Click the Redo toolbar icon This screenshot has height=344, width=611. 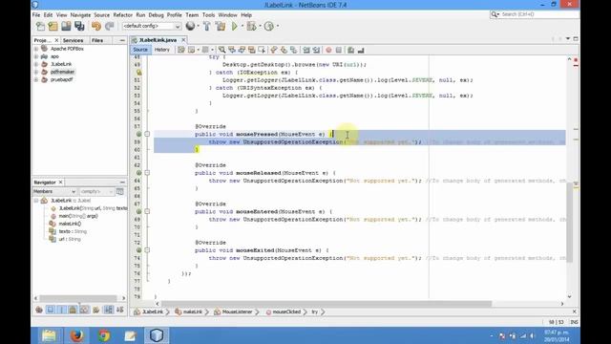click(109, 26)
